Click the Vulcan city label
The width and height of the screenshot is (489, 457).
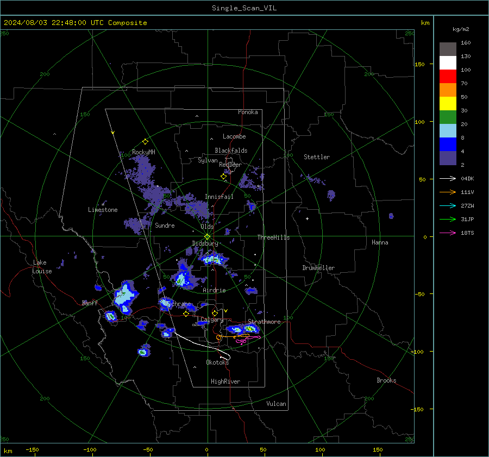(276, 404)
